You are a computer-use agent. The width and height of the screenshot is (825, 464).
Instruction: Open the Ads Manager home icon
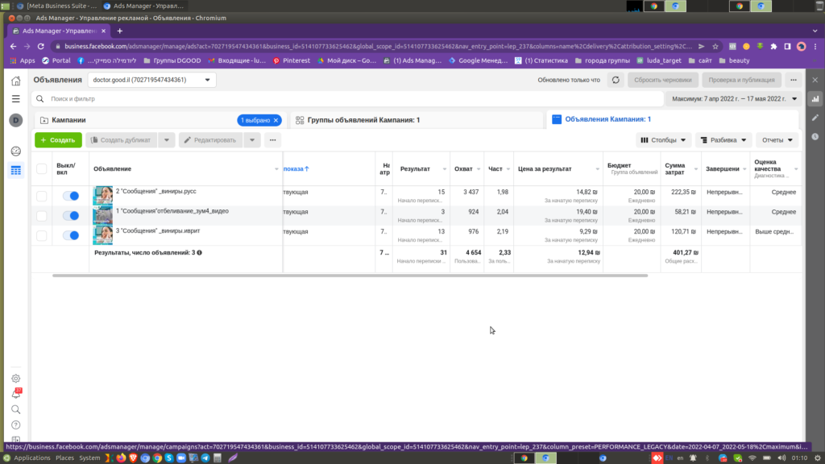click(x=15, y=81)
